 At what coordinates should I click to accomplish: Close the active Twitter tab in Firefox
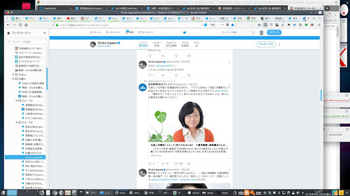point(186,19)
